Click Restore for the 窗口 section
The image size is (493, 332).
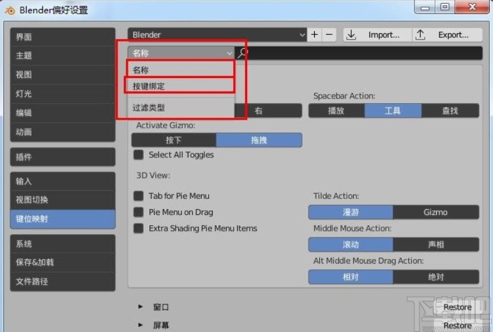point(457,307)
